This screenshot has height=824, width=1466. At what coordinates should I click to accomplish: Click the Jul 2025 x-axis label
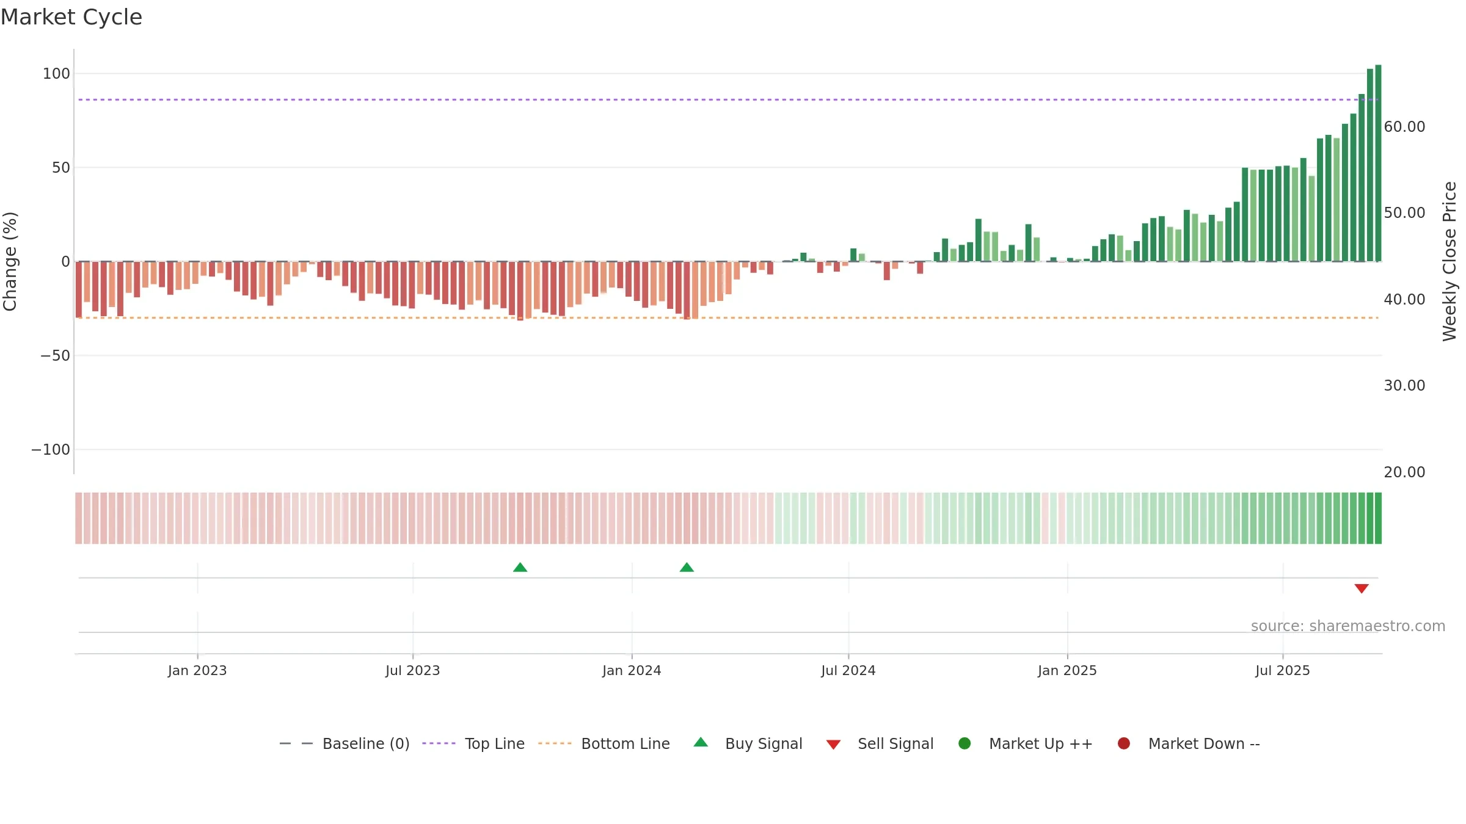point(1283,671)
